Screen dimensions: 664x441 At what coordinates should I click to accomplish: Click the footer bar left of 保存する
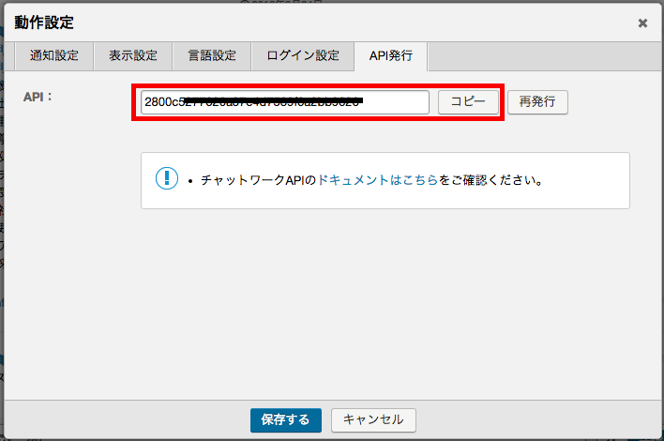[122, 419]
